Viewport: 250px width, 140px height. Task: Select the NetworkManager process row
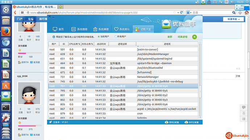123,77
